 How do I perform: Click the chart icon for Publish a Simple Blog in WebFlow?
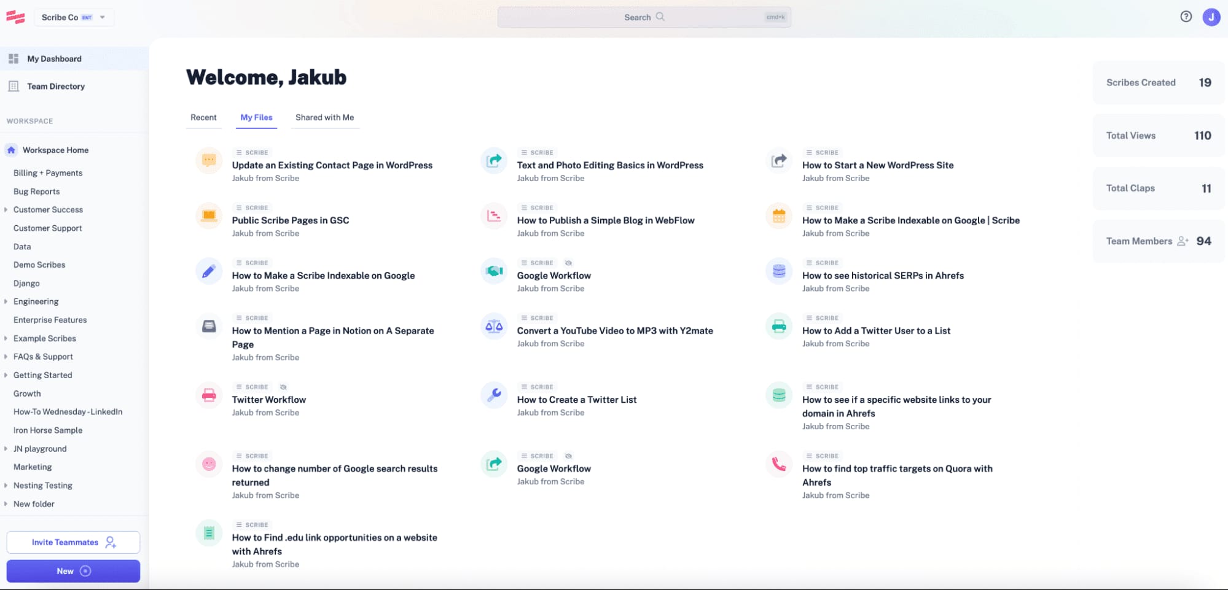494,216
